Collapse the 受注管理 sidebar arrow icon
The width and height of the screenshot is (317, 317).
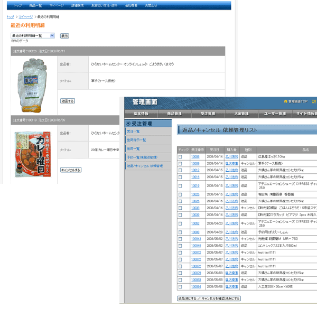coord(128,124)
